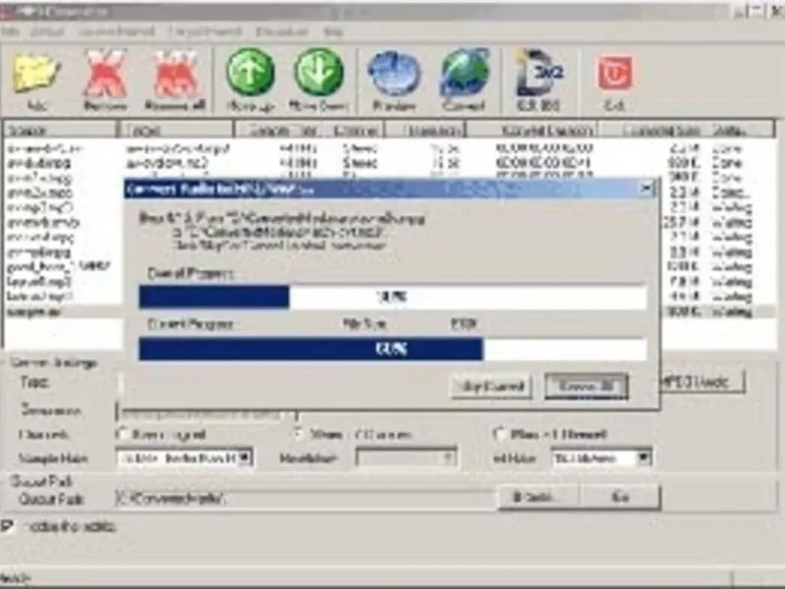This screenshot has height=589, width=785.
Task: Open the Help menu
Action: tap(334, 31)
